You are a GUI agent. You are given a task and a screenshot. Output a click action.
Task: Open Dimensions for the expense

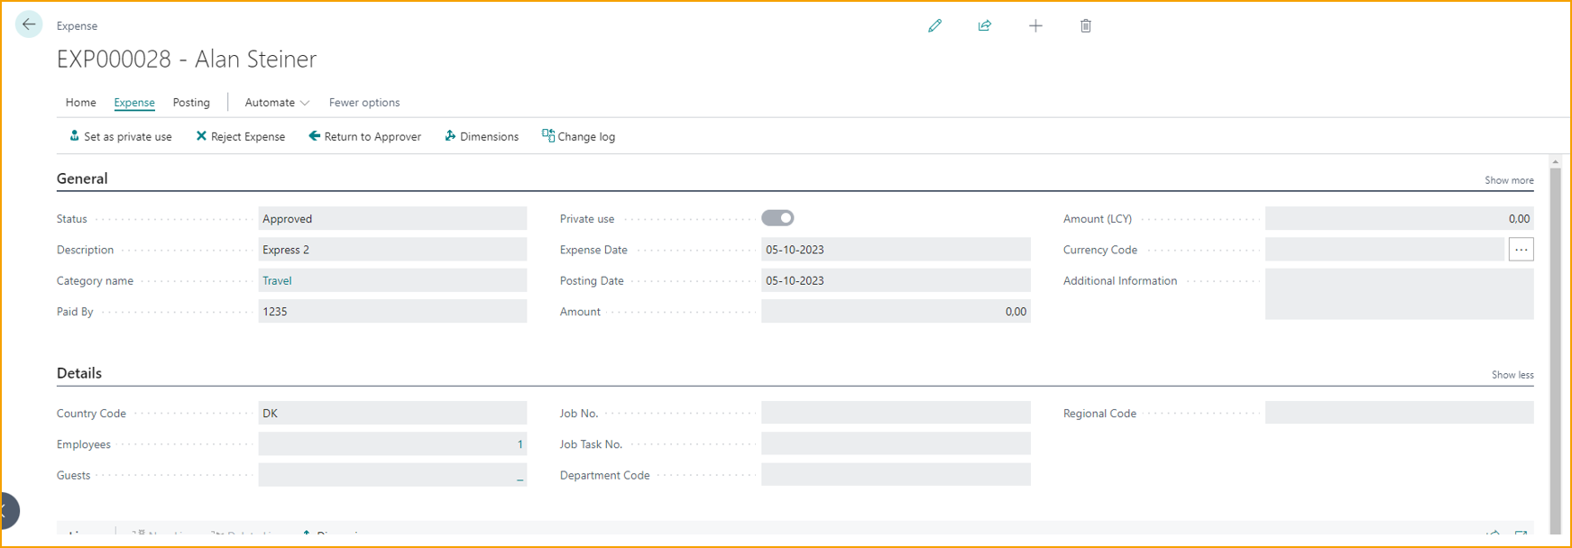pyautogui.click(x=482, y=137)
